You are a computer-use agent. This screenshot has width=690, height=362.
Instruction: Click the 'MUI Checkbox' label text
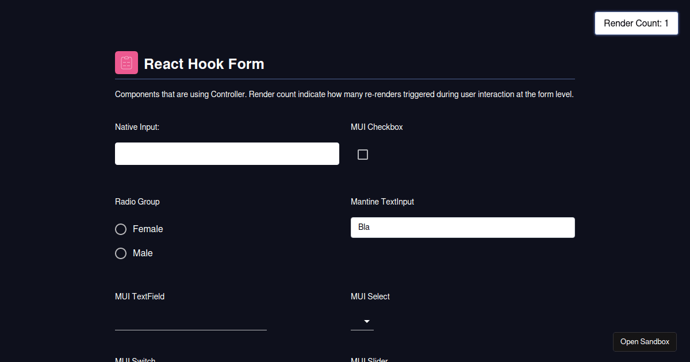click(x=377, y=127)
